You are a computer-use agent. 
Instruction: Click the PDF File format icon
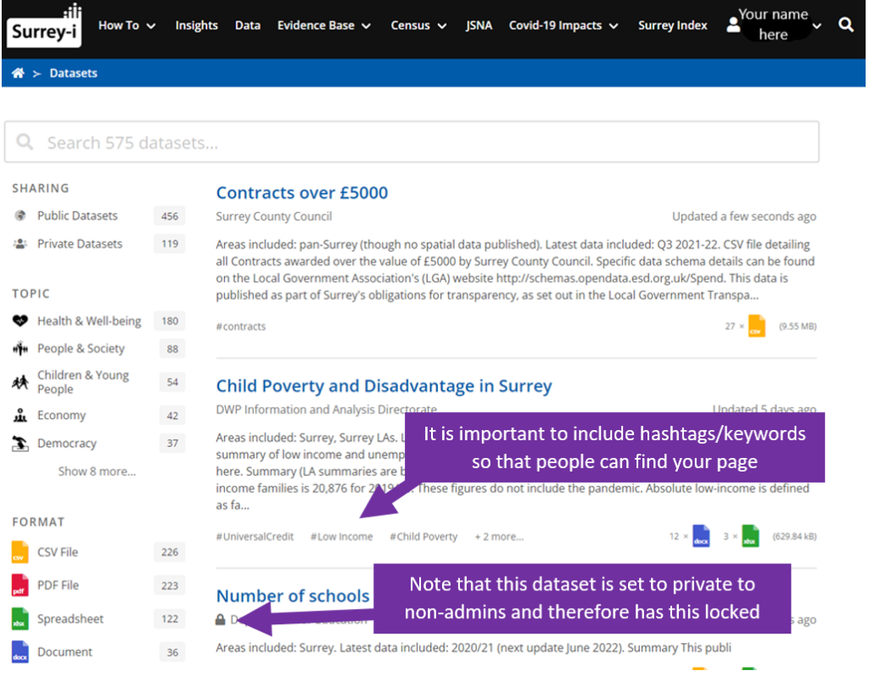[x=20, y=585]
